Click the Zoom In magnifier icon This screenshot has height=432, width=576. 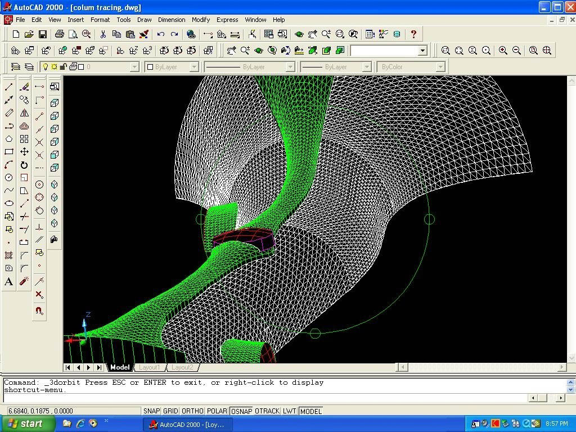[503, 51]
